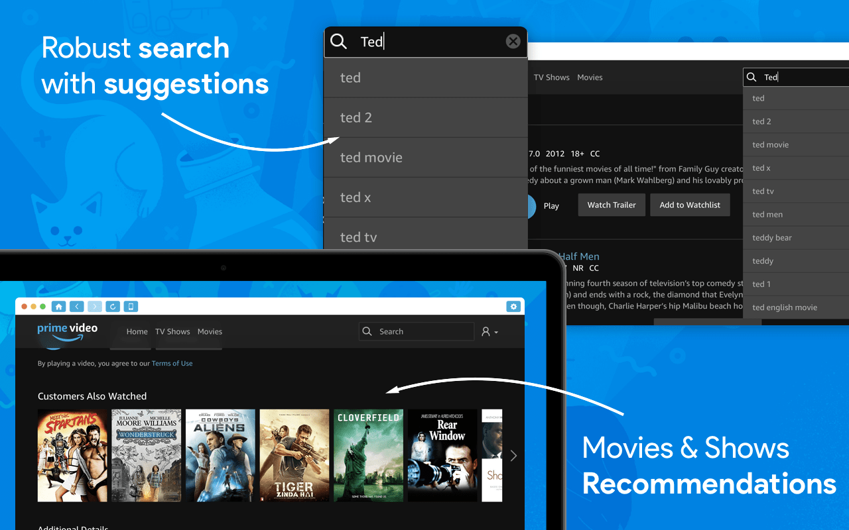Choose large suggestion "ted"
This screenshot has width=849, height=530.
(x=425, y=78)
